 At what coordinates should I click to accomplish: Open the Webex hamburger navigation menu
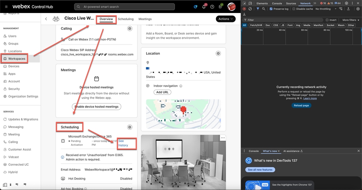pyautogui.click(x=6, y=7)
